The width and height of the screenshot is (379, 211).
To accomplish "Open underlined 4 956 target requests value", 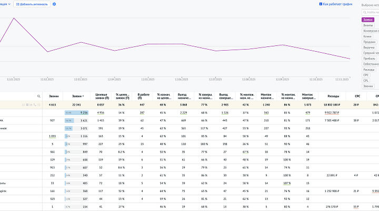I will pyautogui.click(x=101, y=112).
